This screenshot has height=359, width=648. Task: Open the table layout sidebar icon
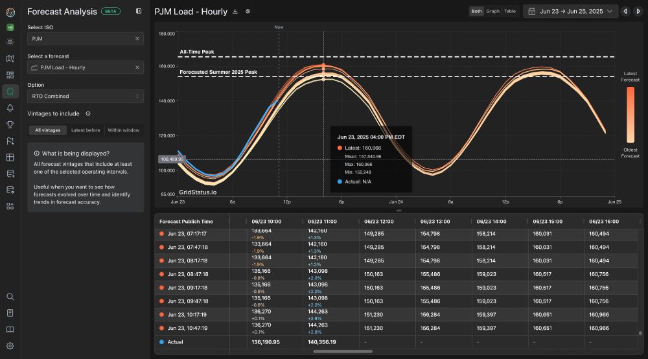coord(10,157)
